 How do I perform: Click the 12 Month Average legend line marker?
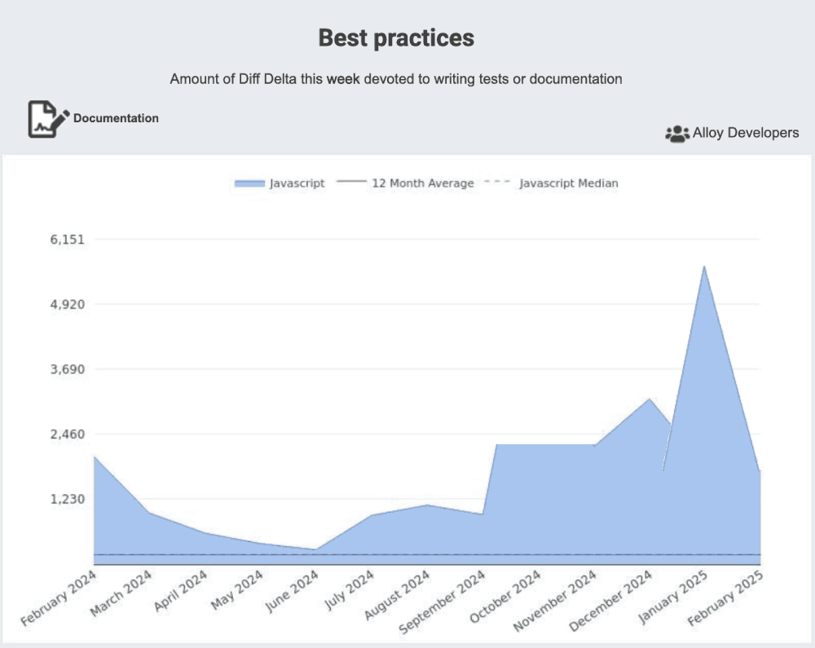click(351, 184)
